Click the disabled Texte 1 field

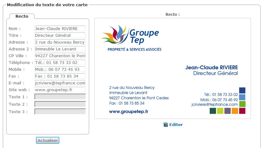click(60, 97)
